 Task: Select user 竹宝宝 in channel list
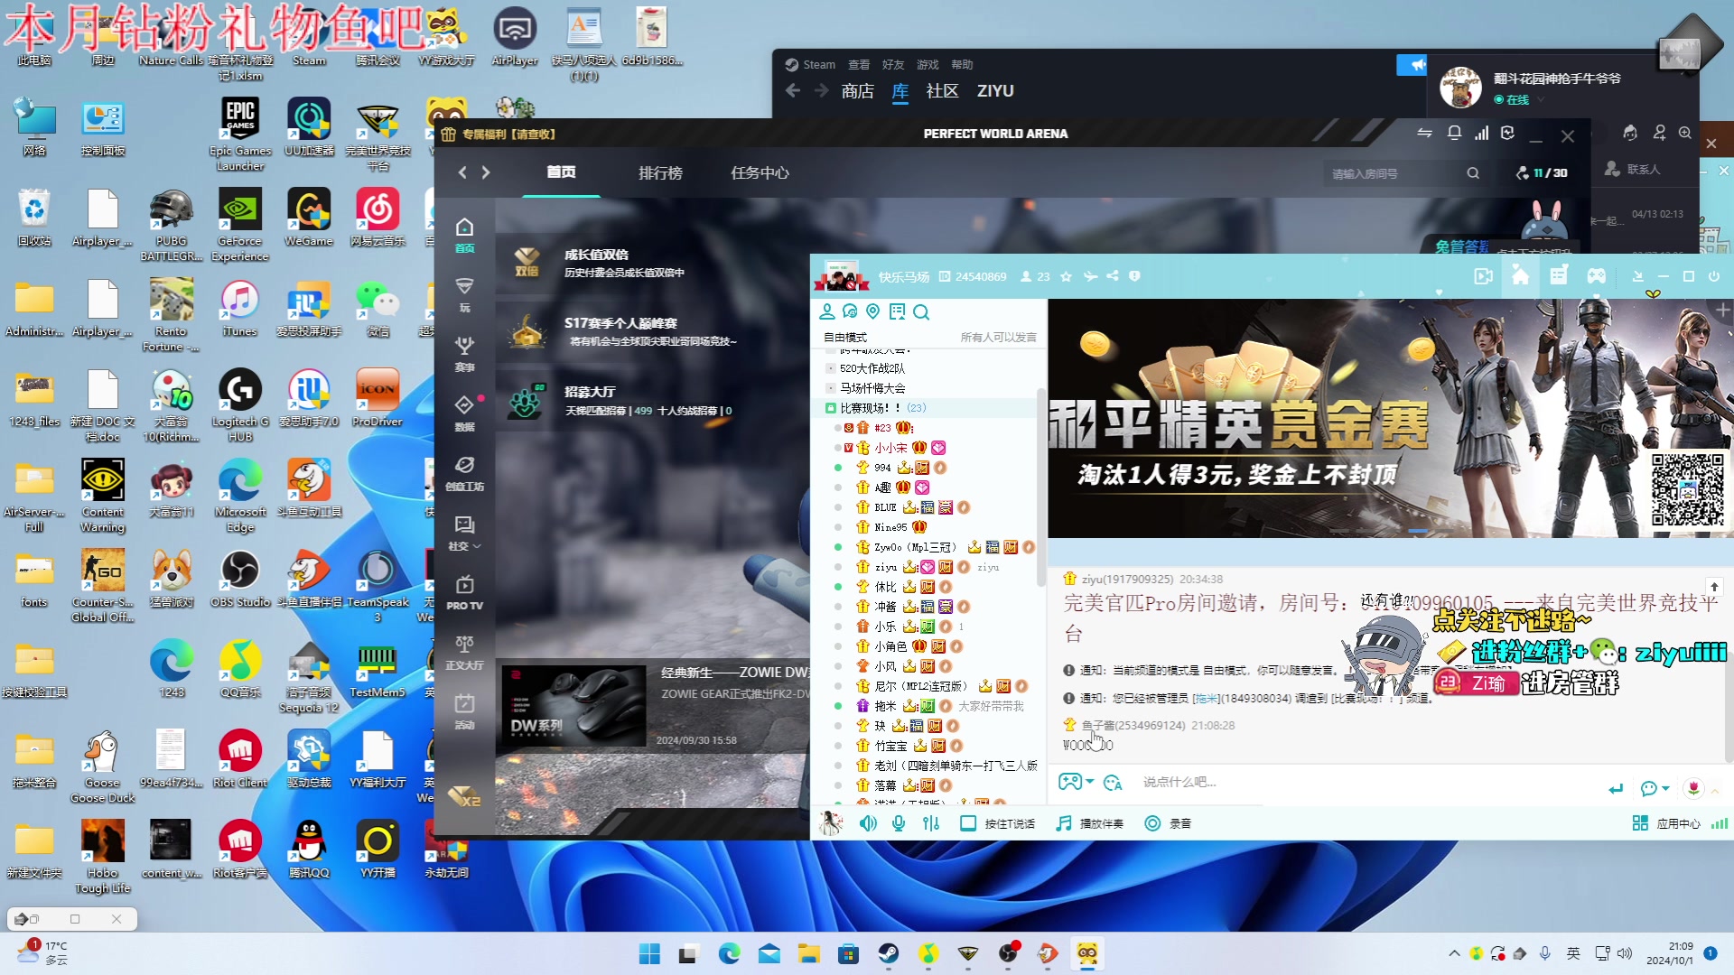point(890,746)
